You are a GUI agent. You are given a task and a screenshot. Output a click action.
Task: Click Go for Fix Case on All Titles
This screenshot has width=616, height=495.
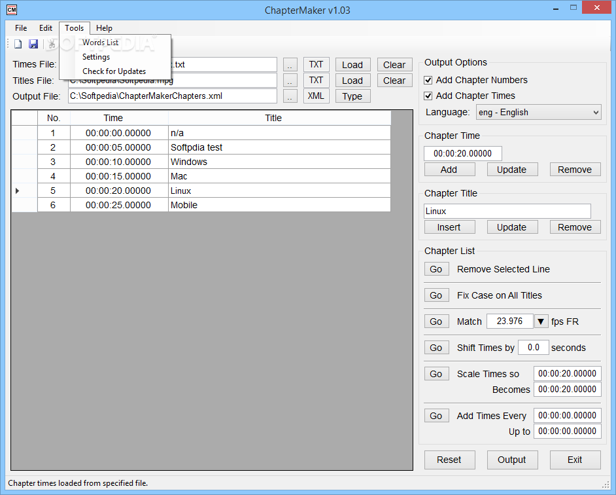point(436,295)
